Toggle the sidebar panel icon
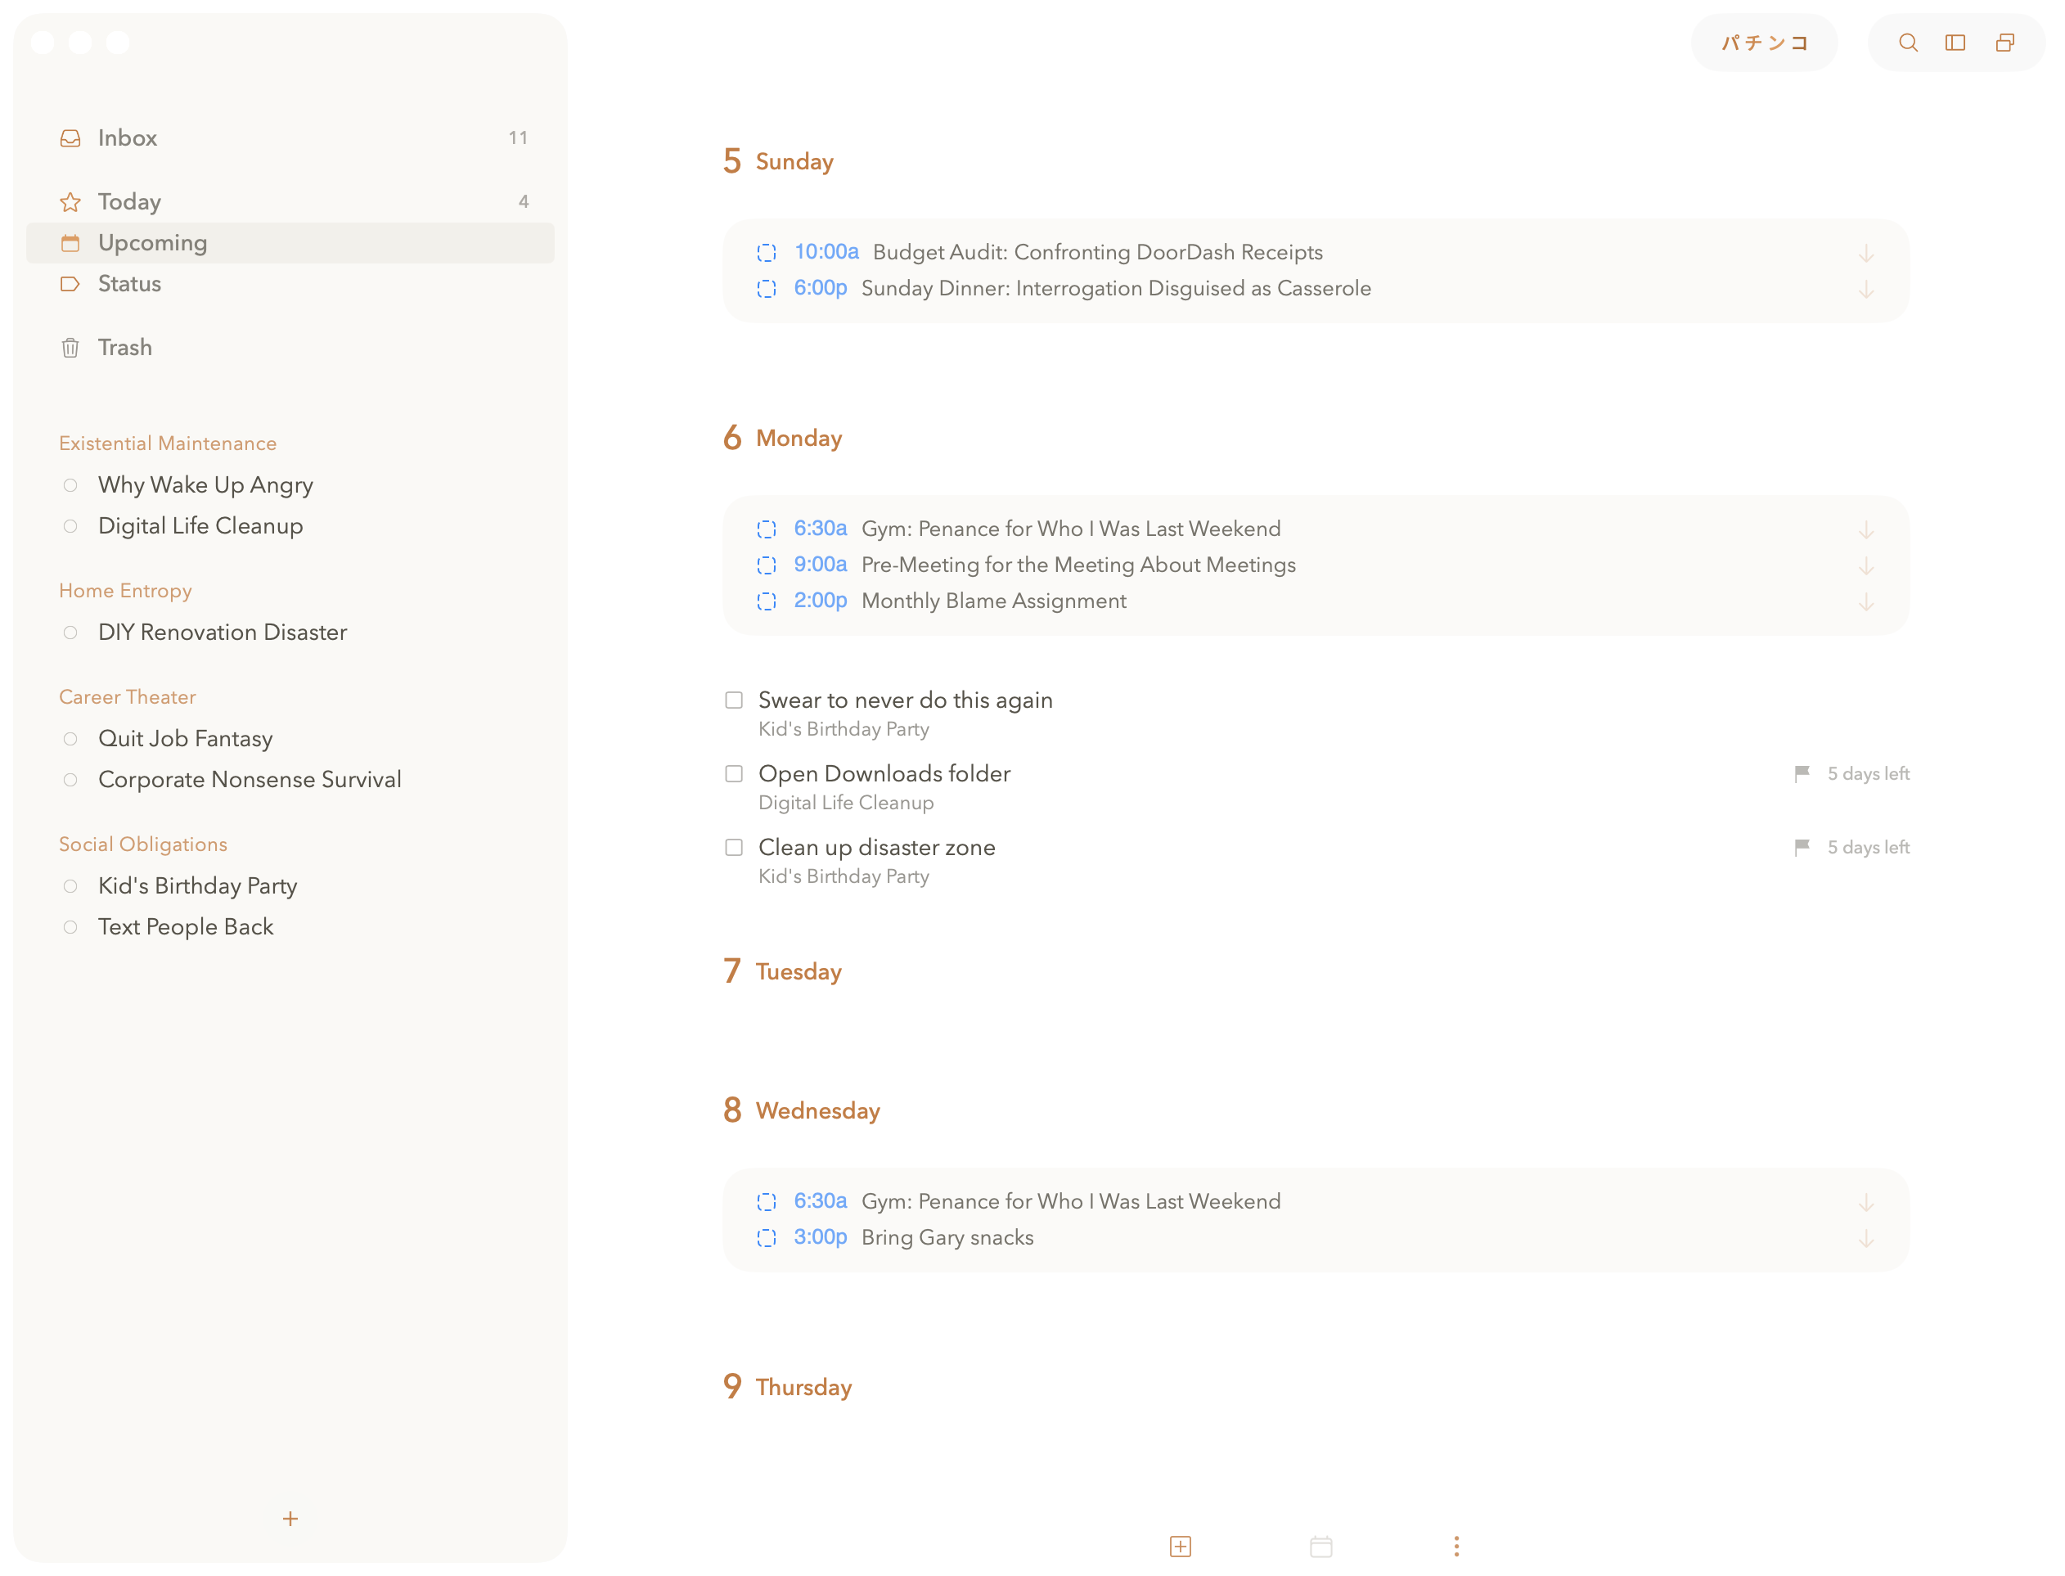Screen dimensions: 2065x1576 pyautogui.click(x=1955, y=43)
